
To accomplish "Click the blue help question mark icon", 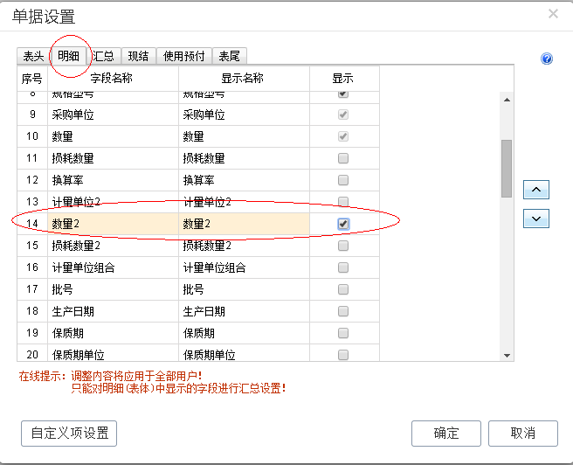I will click(x=547, y=59).
